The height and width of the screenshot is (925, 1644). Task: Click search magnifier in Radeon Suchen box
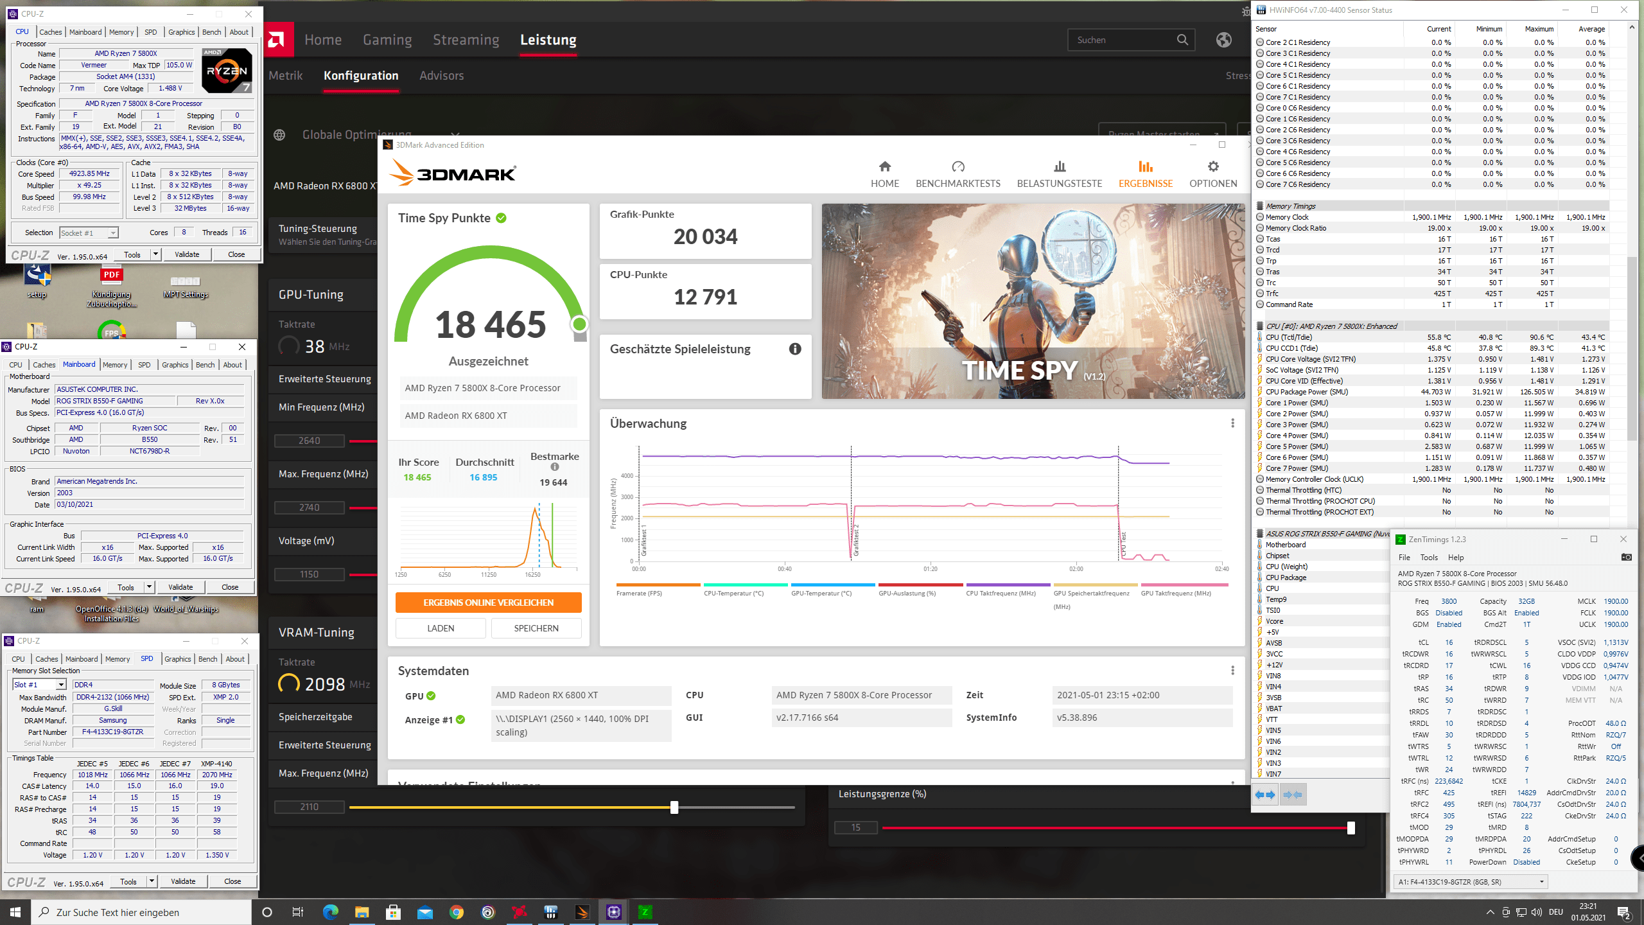[1182, 40]
